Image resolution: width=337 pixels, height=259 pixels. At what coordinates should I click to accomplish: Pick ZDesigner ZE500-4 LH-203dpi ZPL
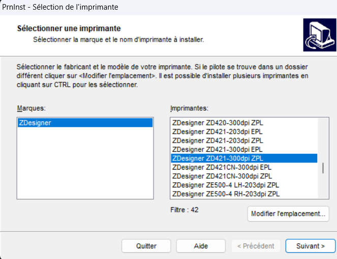pos(225,185)
